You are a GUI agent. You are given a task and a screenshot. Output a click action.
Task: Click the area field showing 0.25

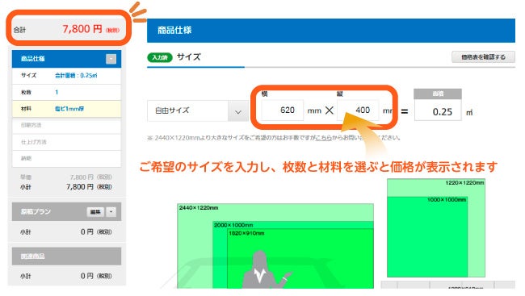(x=438, y=111)
